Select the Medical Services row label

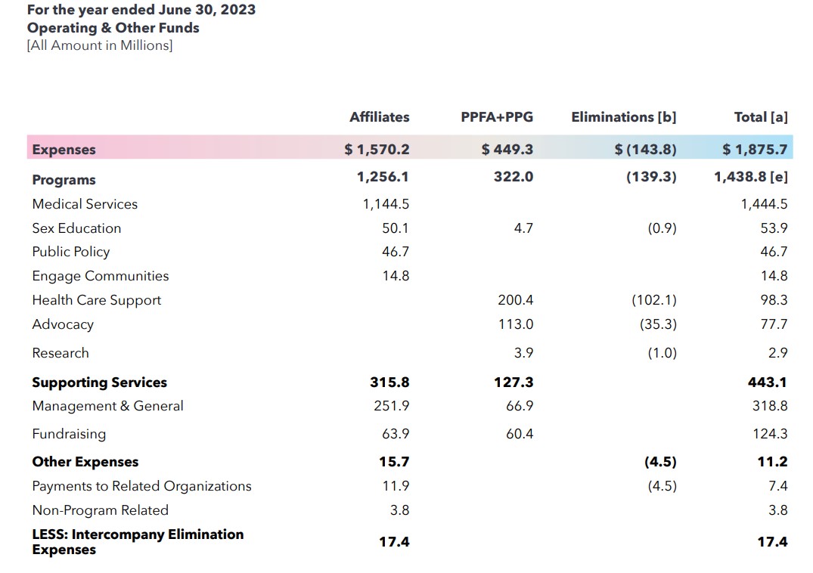tap(85, 204)
